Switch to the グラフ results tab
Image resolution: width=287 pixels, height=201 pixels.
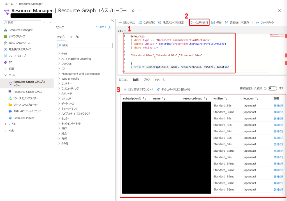pyautogui.click(x=147, y=80)
